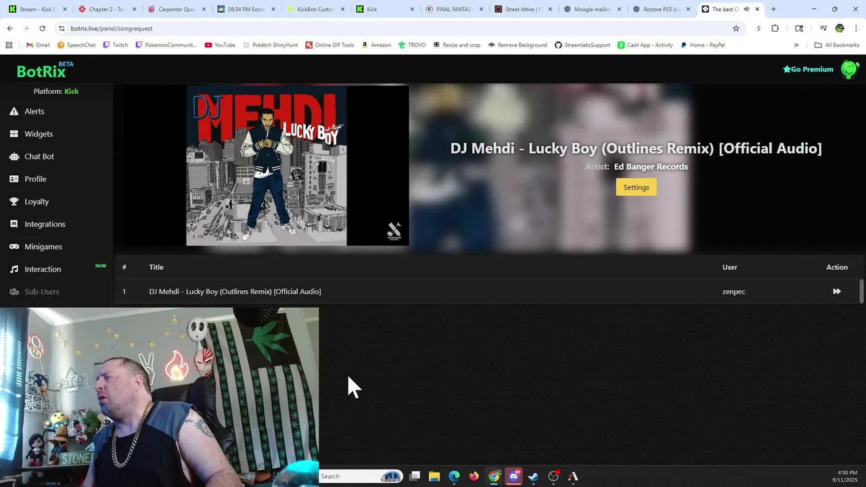Mute the active tab's audio icon
The height and width of the screenshot is (487, 866).
pos(746,9)
